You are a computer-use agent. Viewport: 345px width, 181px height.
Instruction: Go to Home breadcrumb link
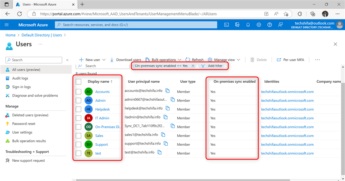click(x=10, y=35)
